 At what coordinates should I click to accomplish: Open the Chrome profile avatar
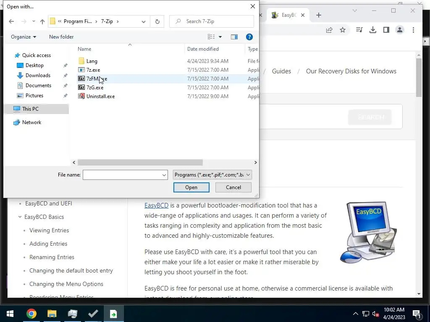(x=400, y=30)
